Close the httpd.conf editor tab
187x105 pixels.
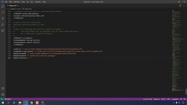(x=18, y=6)
